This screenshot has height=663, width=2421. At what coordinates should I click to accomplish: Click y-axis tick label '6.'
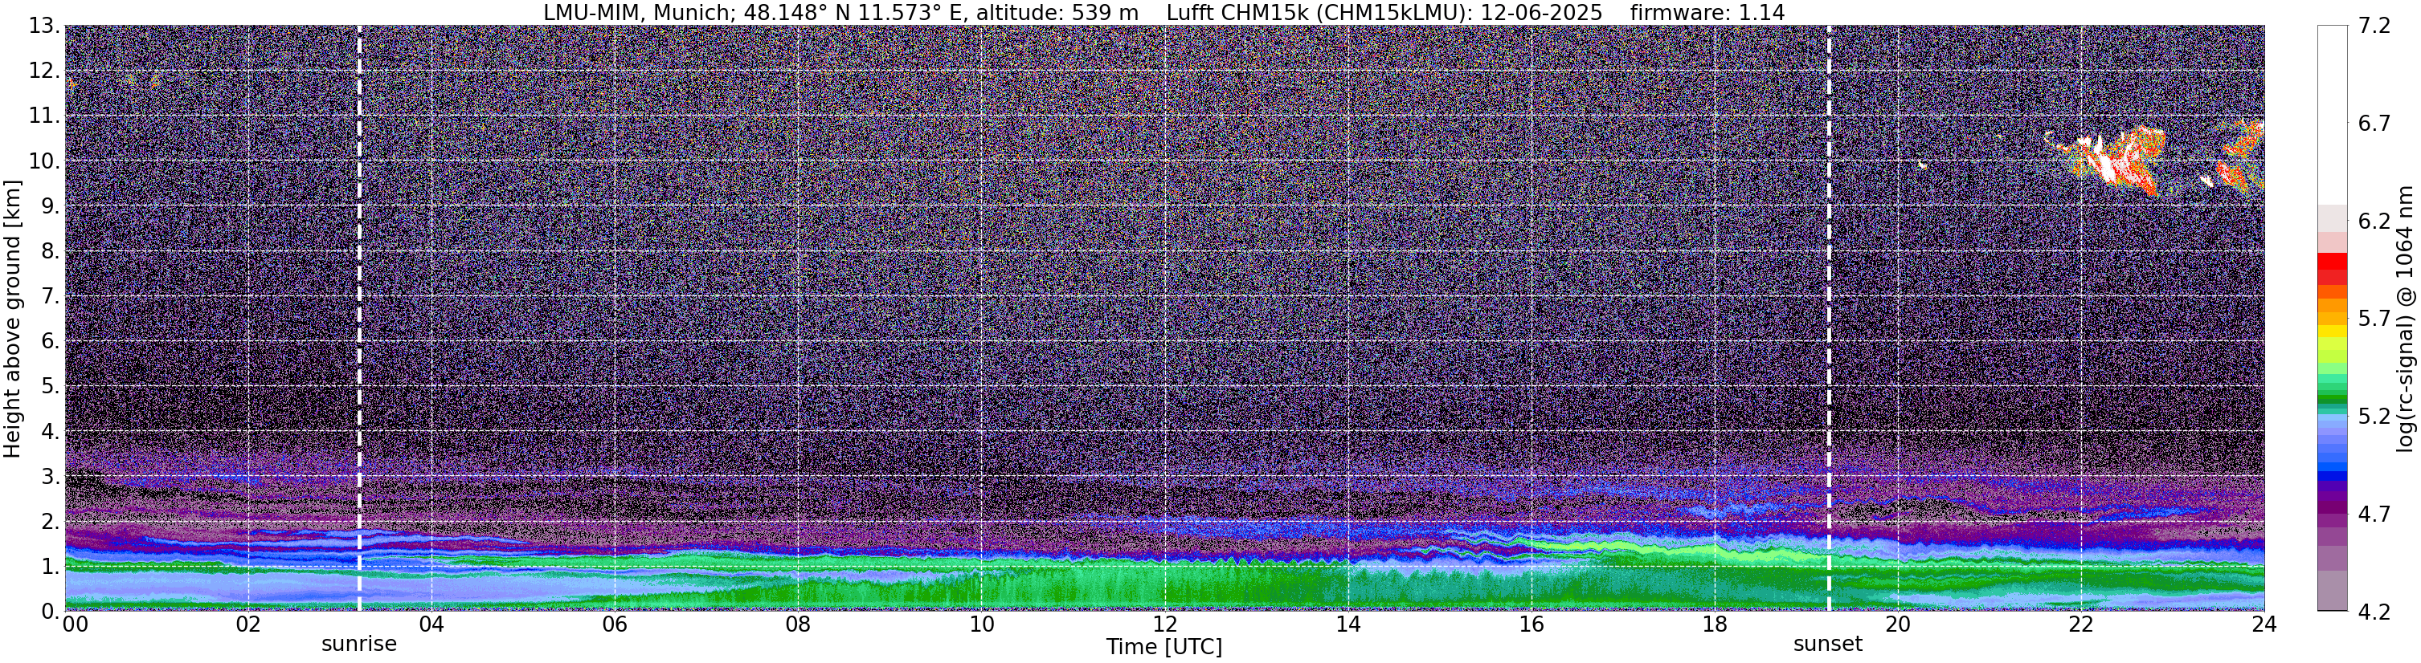click(x=51, y=342)
